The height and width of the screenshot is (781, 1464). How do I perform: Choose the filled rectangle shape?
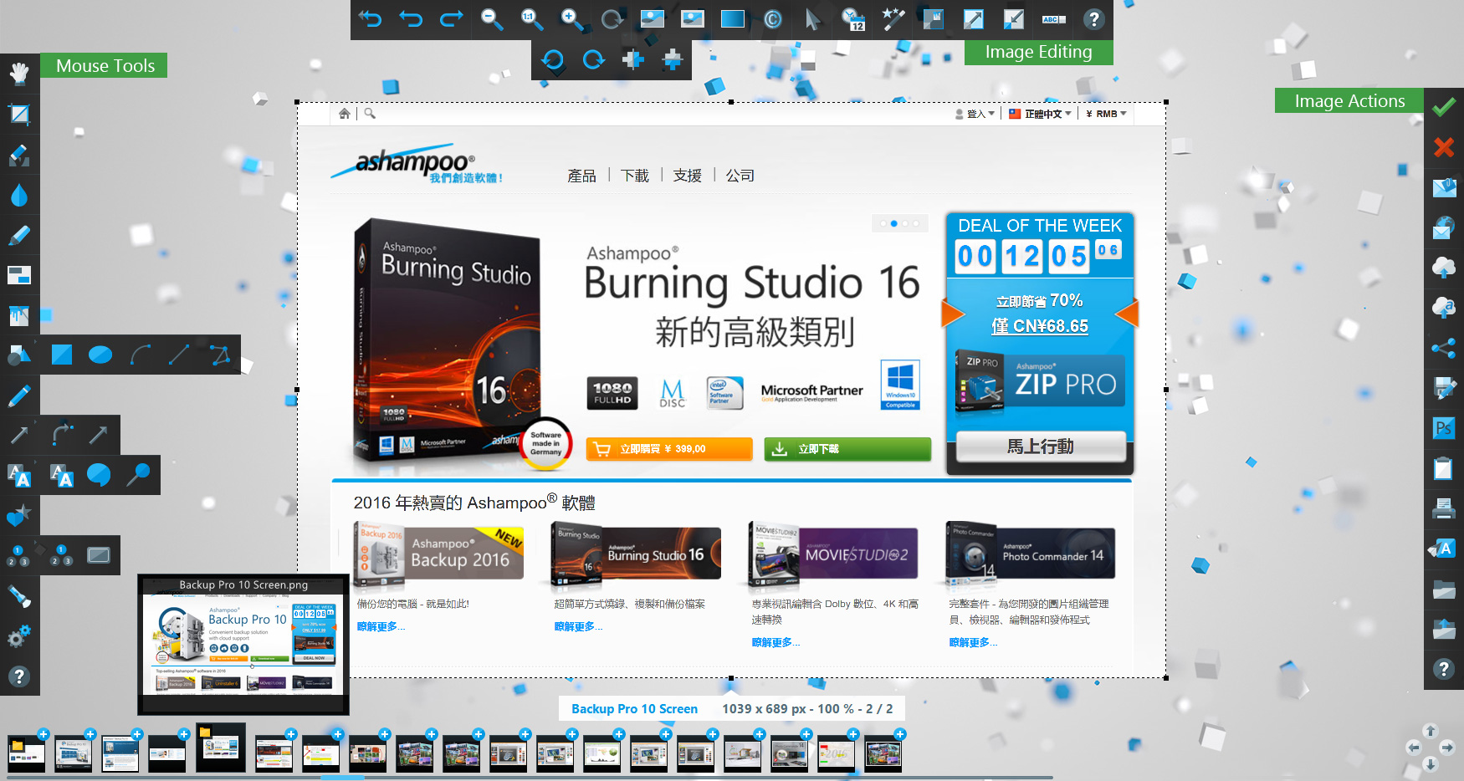pyautogui.click(x=61, y=355)
